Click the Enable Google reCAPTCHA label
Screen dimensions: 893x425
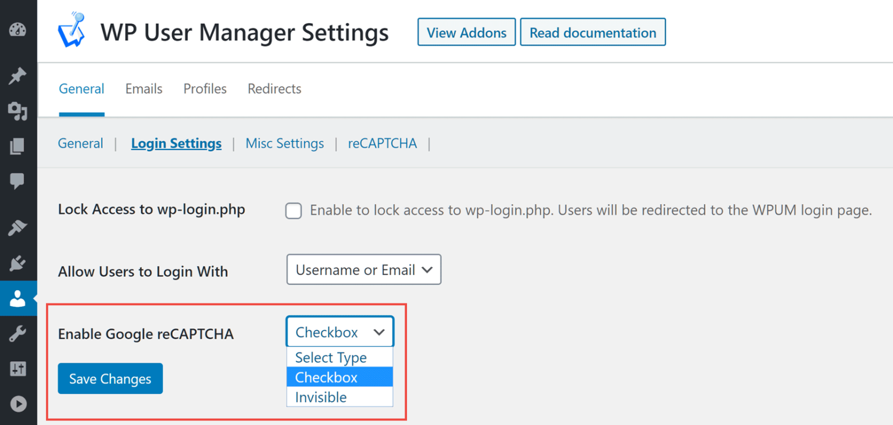coord(146,334)
